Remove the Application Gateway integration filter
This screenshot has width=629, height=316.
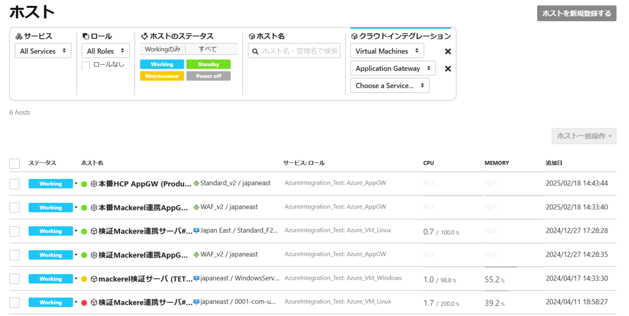coord(448,69)
